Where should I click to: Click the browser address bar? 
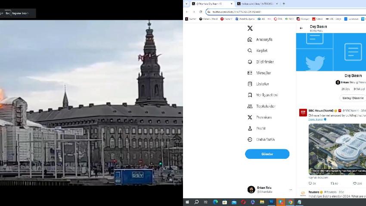284,12
